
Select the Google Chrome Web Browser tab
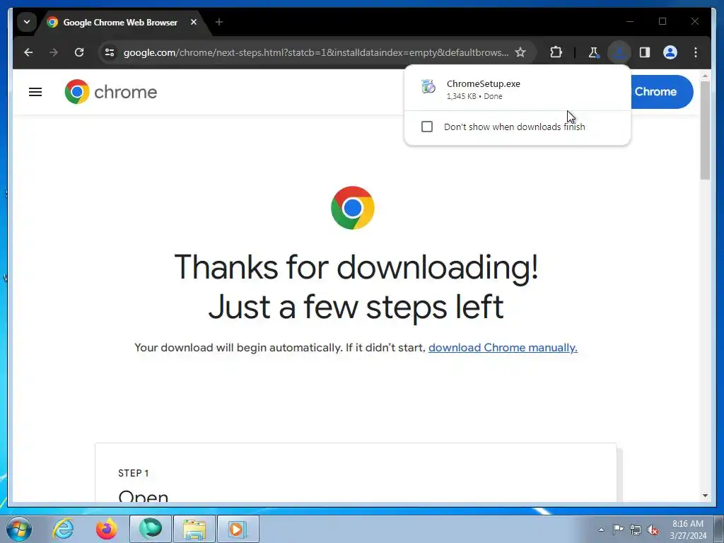[x=122, y=22]
